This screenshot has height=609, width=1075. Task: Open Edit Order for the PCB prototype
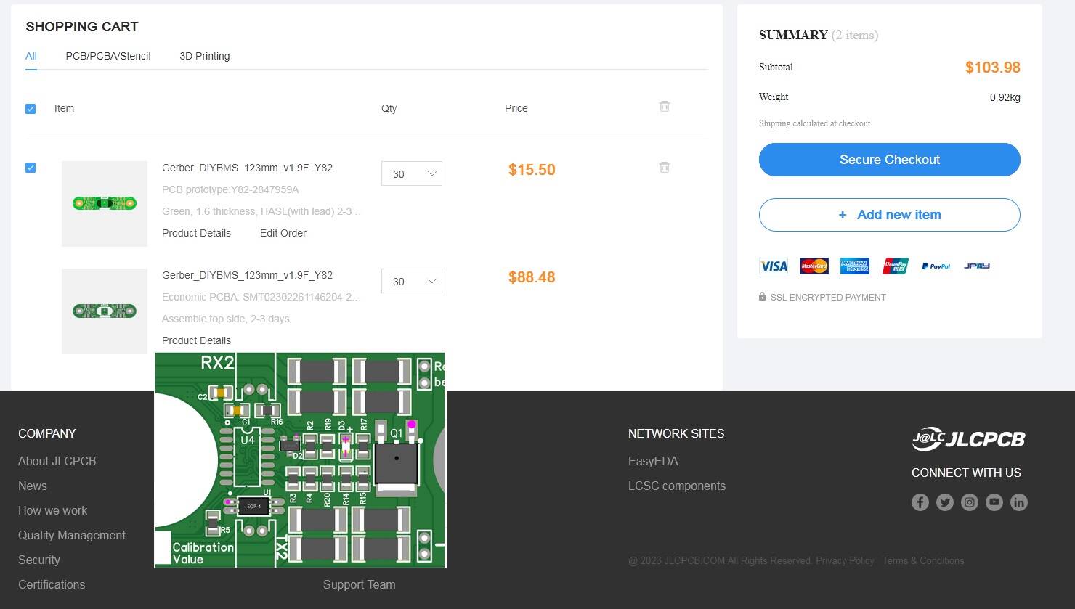283,233
